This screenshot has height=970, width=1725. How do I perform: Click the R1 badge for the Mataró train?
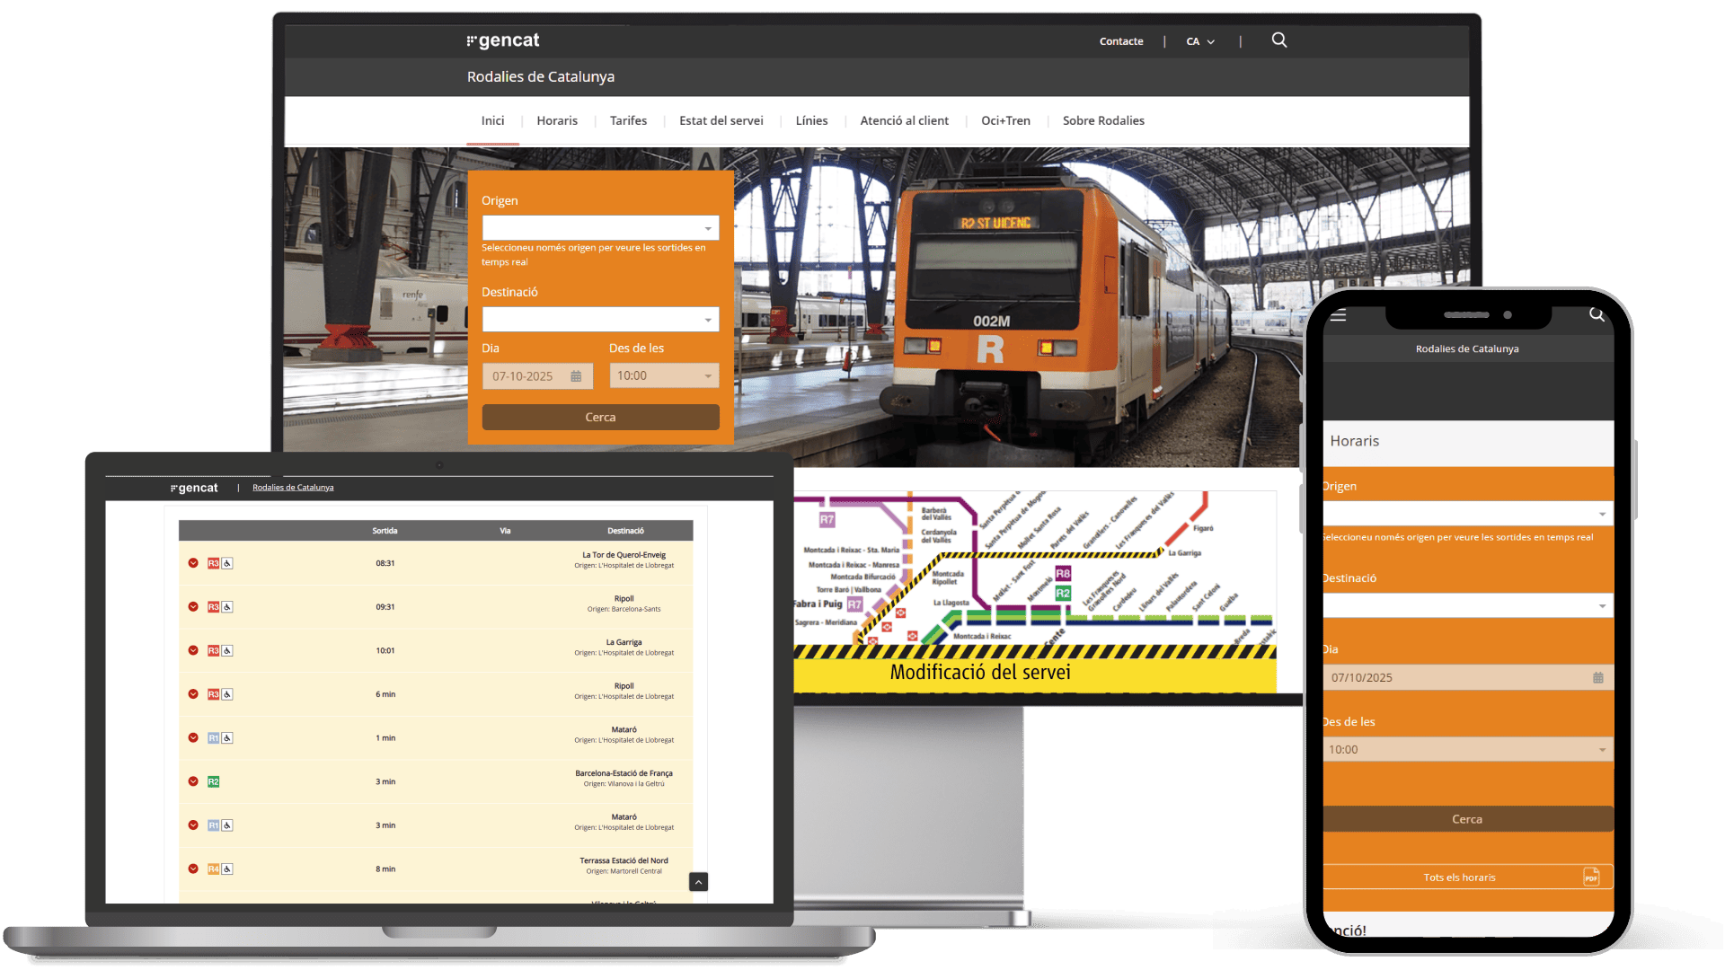pyautogui.click(x=213, y=737)
